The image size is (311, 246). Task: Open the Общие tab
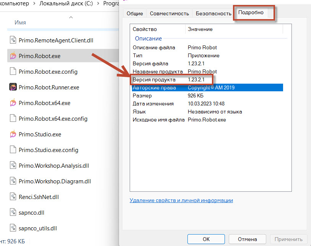[x=135, y=13]
